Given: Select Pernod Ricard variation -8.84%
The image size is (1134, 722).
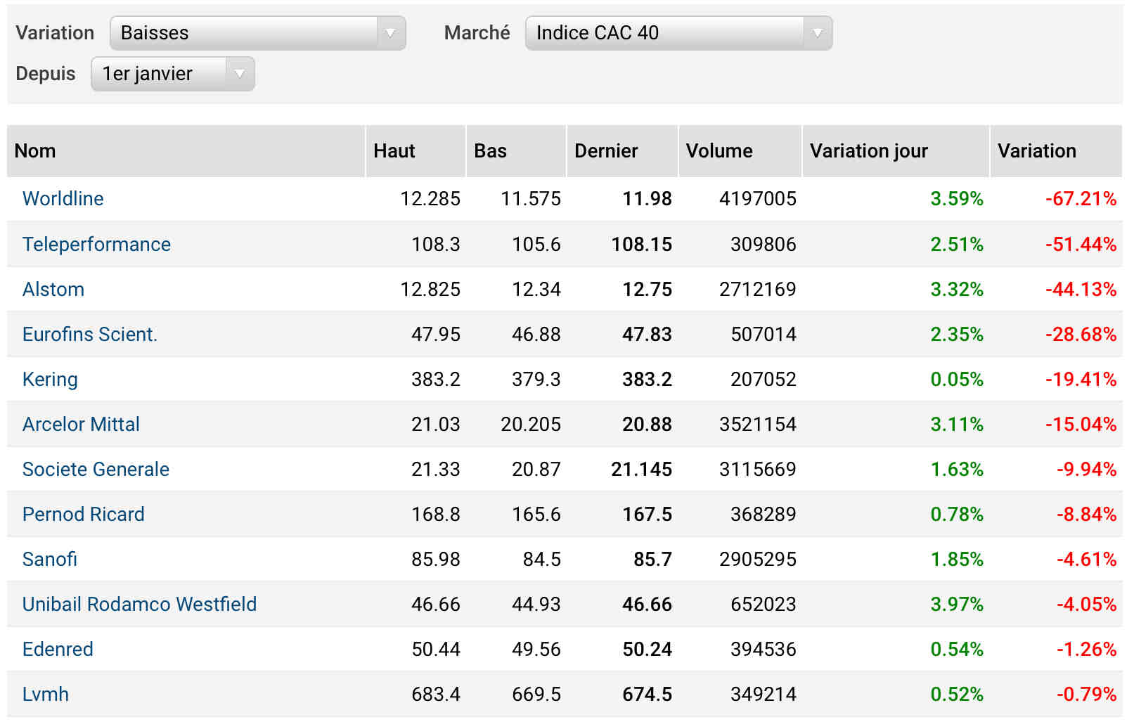Looking at the screenshot, I should (1086, 514).
